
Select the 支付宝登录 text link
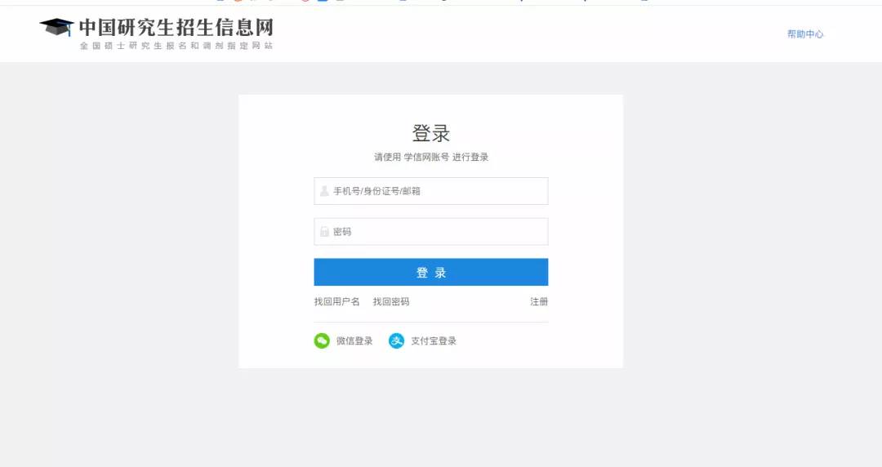tap(434, 340)
